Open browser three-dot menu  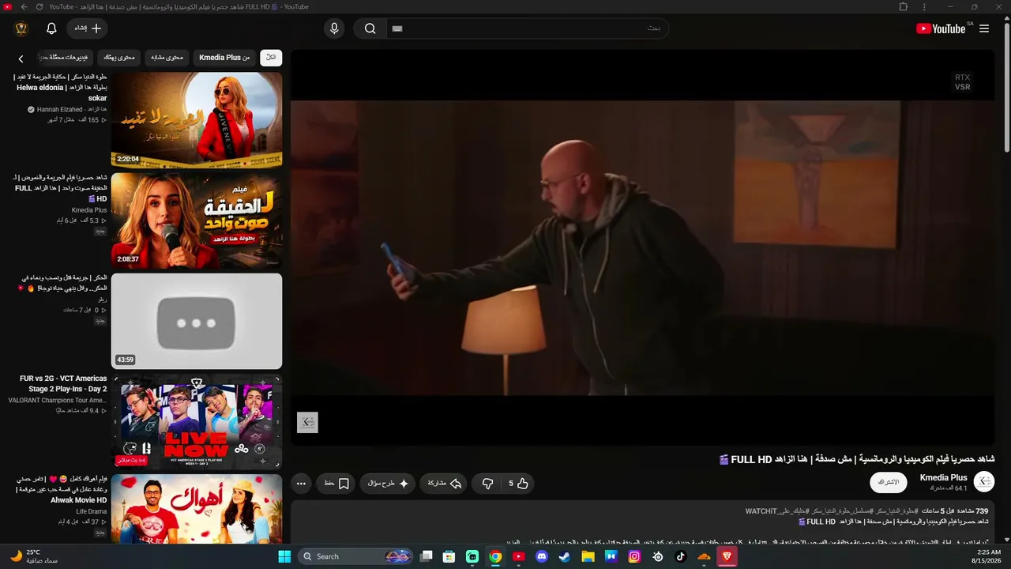925,6
